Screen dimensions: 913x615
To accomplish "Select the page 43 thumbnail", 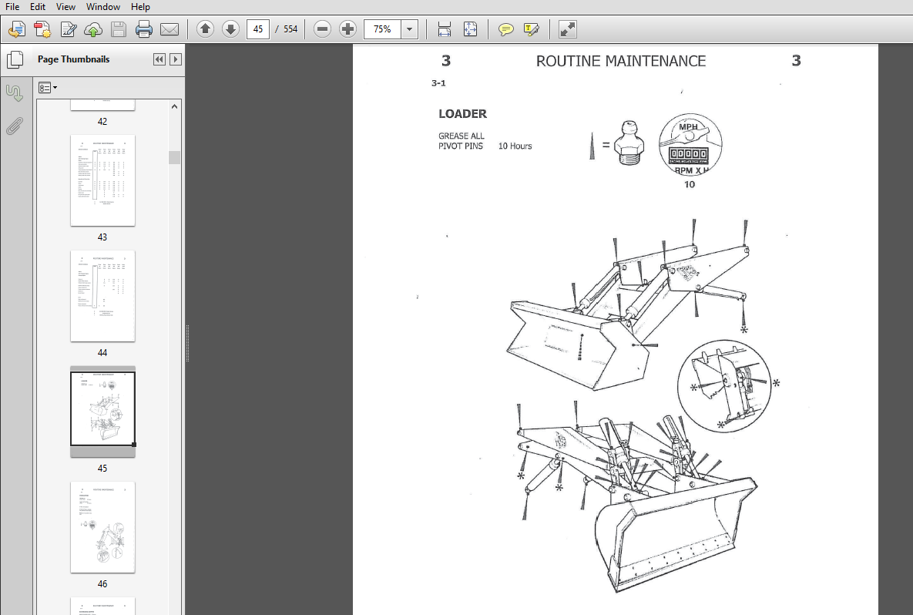I will [x=102, y=180].
